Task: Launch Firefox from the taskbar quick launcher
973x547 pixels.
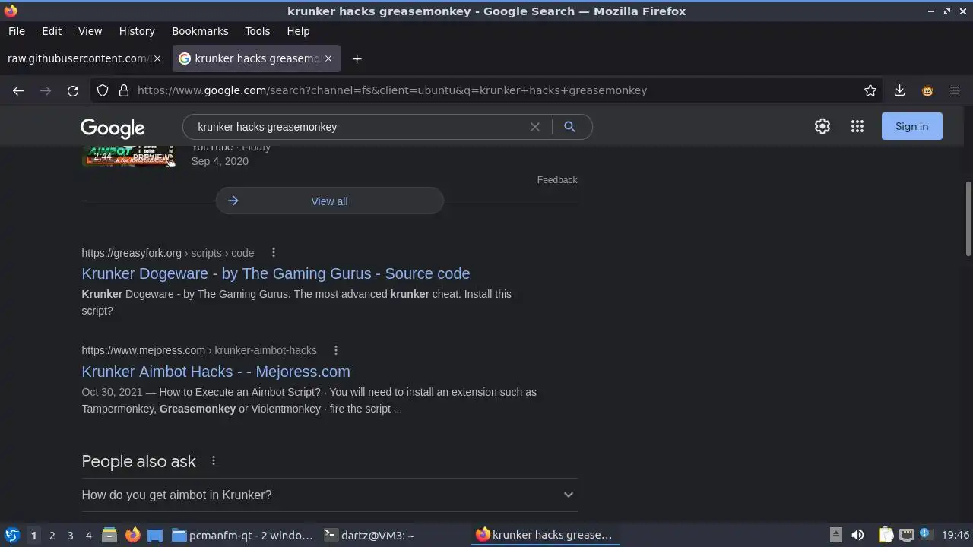Action: (x=132, y=535)
